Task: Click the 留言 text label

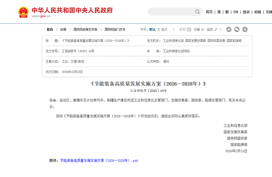Action: pyautogui.click(x=210, y=29)
